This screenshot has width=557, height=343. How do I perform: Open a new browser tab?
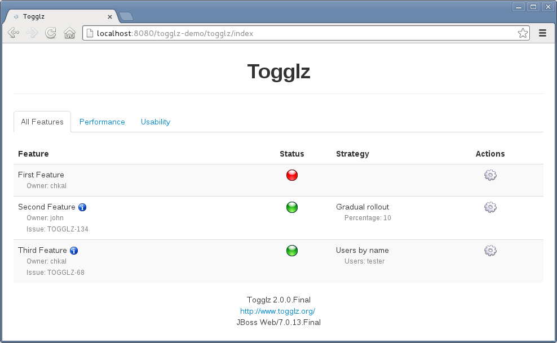(x=126, y=16)
